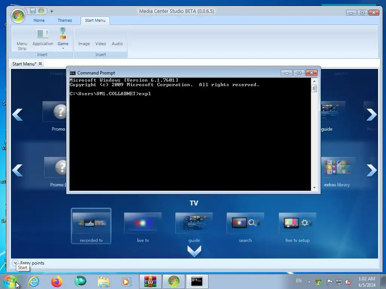Click the Command Prompt scroll down arrow
Viewport: 386px width, 289px height.
tap(314, 188)
